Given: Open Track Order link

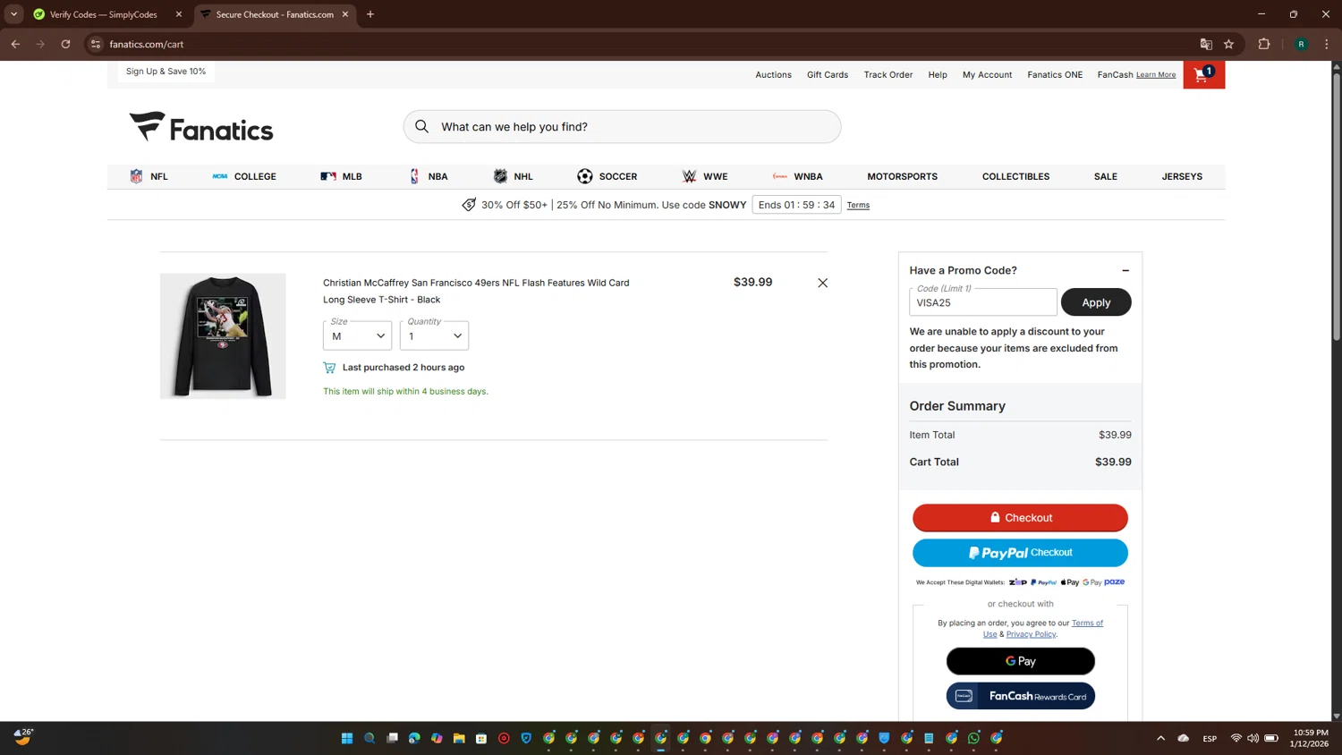Looking at the screenshot, I should point(888,75).
